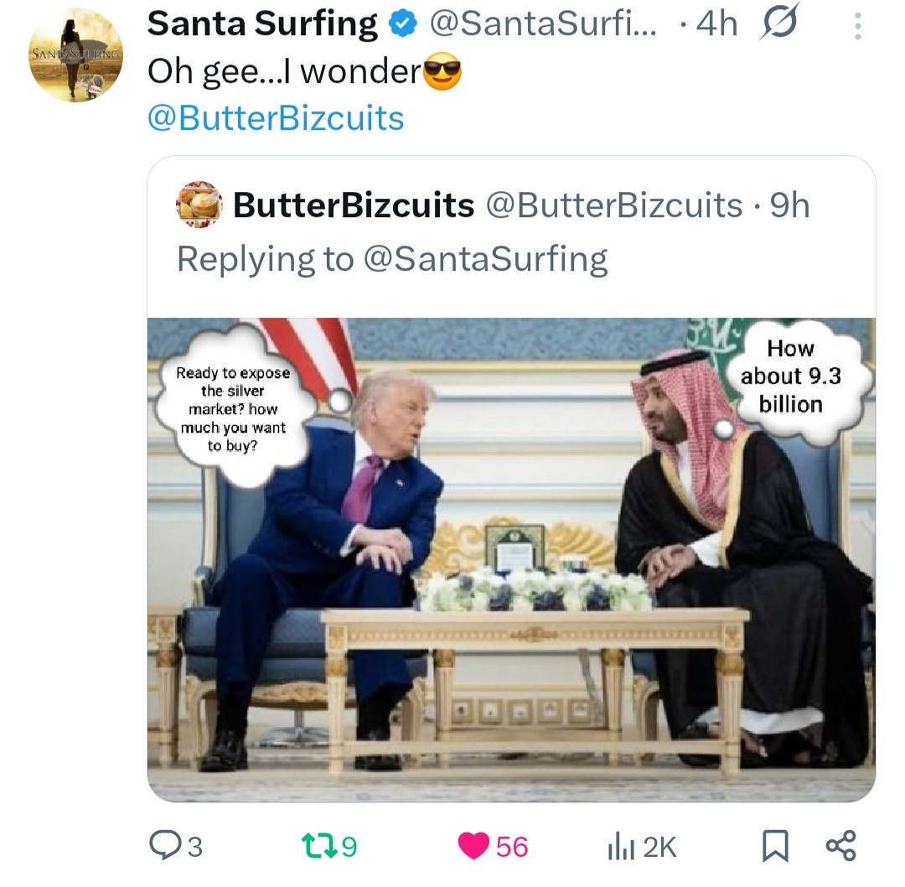Open the @SantaSurfi... handle link
The height and width of the screenshot is (887, 905).
pos(543,26)
